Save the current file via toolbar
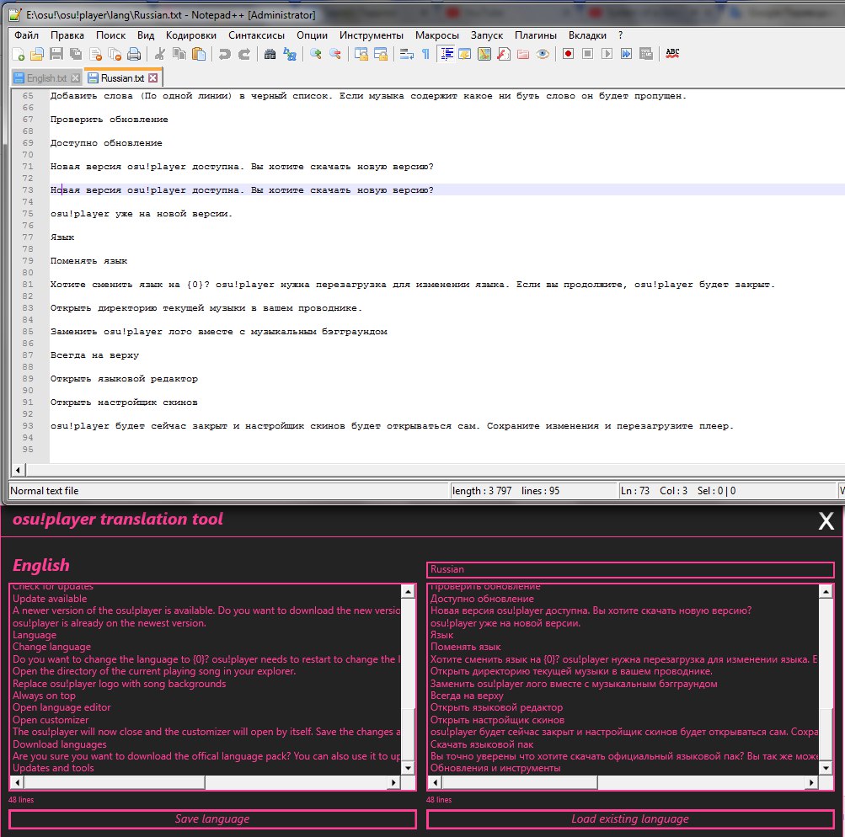 pyautogui.click(x=56, y=54)
